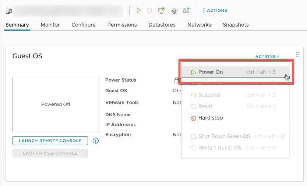
Task: Go to the Snapshots tab
Action: pyautogui.click(x=236, y=25)
